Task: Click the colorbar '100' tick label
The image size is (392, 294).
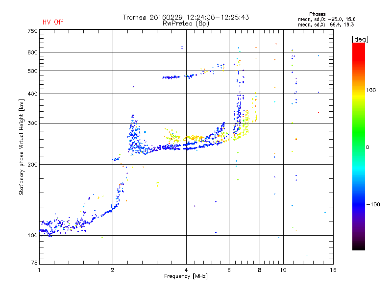Action: pos(371,90)
